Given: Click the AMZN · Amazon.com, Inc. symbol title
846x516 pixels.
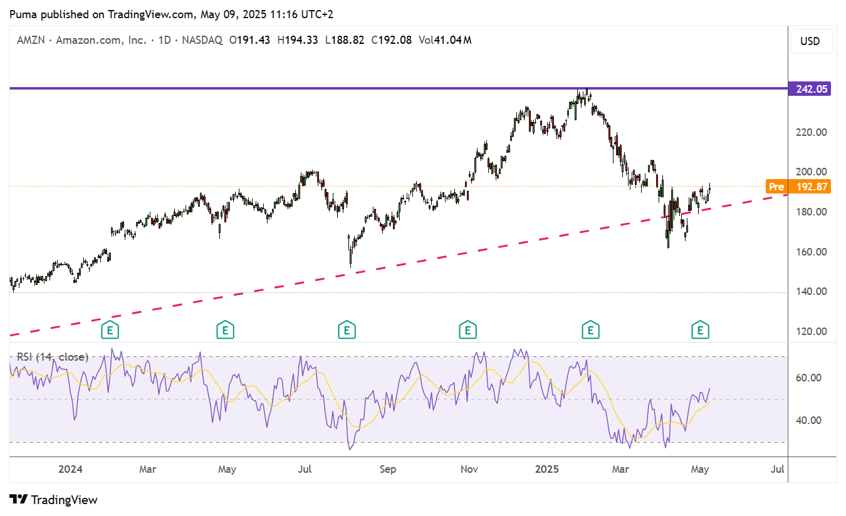Looking at the screenshot, I should point(81,40).
